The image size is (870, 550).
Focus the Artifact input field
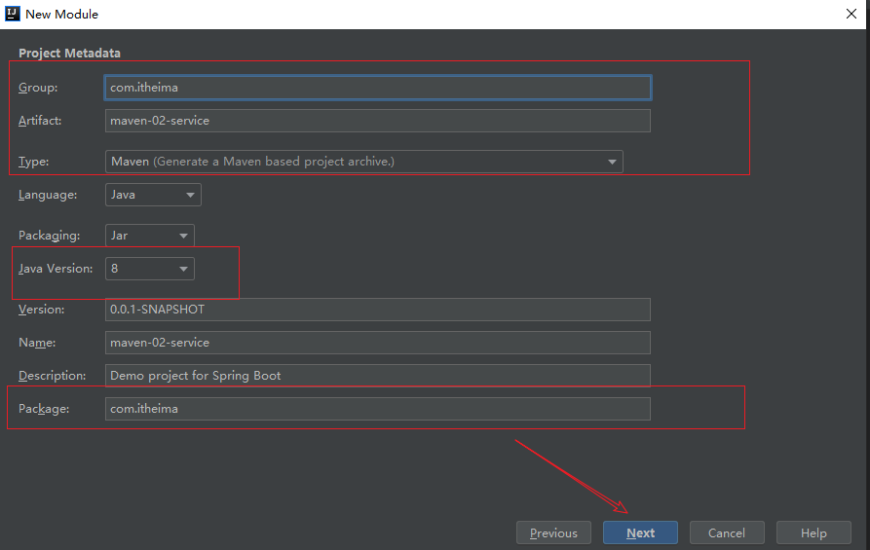[377, 121]
